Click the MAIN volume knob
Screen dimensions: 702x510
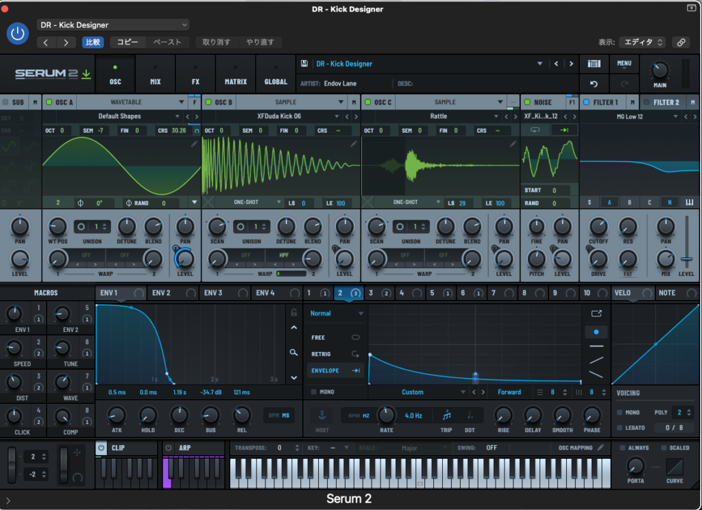coord(660,71)
